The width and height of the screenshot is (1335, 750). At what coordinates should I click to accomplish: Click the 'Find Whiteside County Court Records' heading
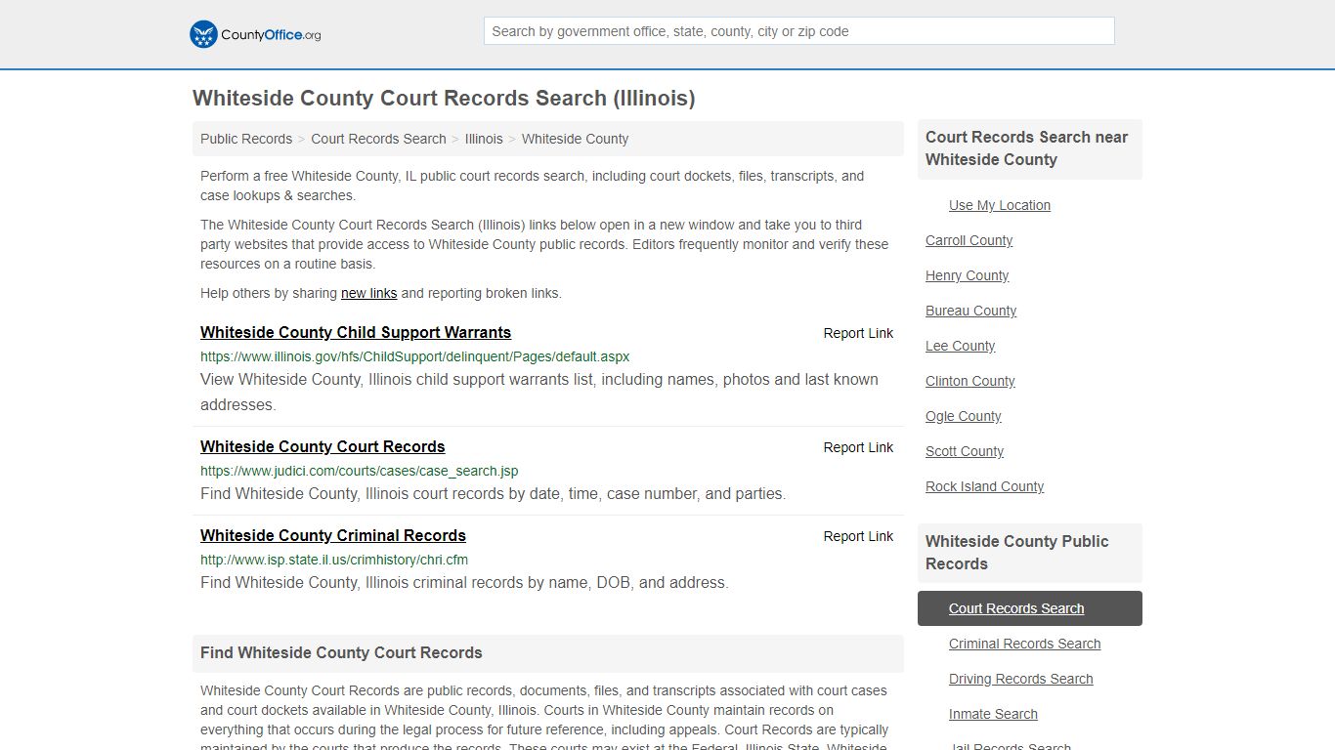pyautogui.click(x=341, y=652)
